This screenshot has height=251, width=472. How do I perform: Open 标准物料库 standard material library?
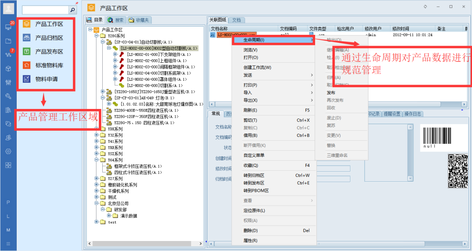[49, 65]
